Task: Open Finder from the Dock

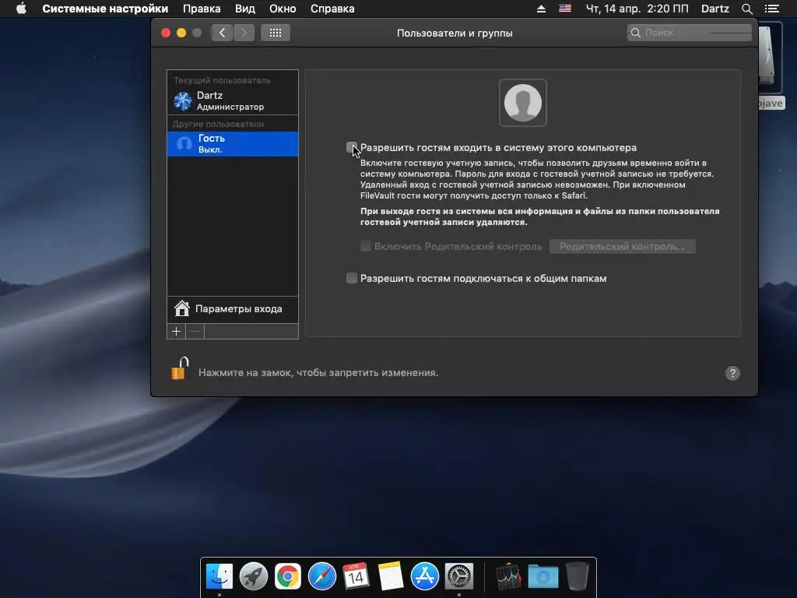Action: 219,576
